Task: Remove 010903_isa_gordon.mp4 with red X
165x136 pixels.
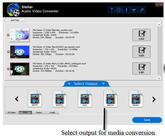Action: (8, 52)
